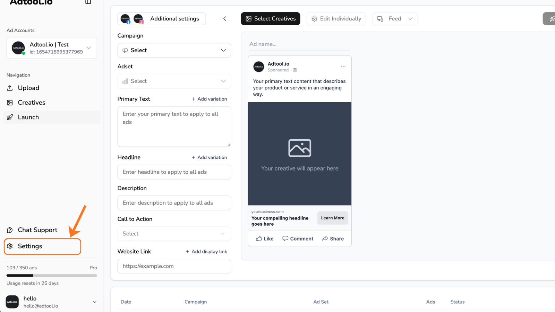555x312 pixels.
Task: Open the Call to Action dropdown
Action: coord(174,234)
